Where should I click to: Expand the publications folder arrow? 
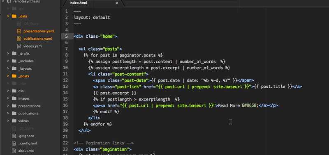point(8,113)
